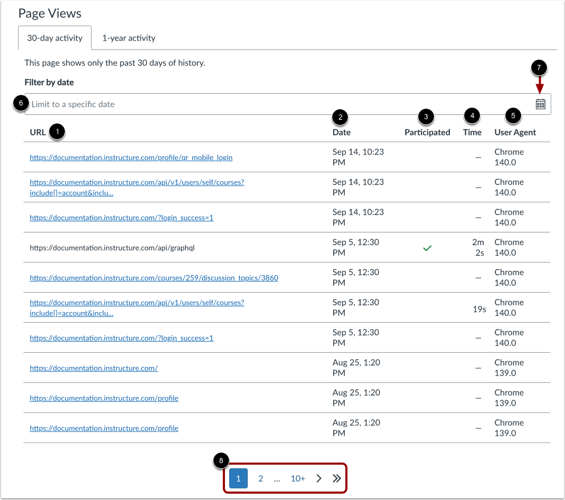
Task: Sort by the Date column header
Action: point(341,132)
